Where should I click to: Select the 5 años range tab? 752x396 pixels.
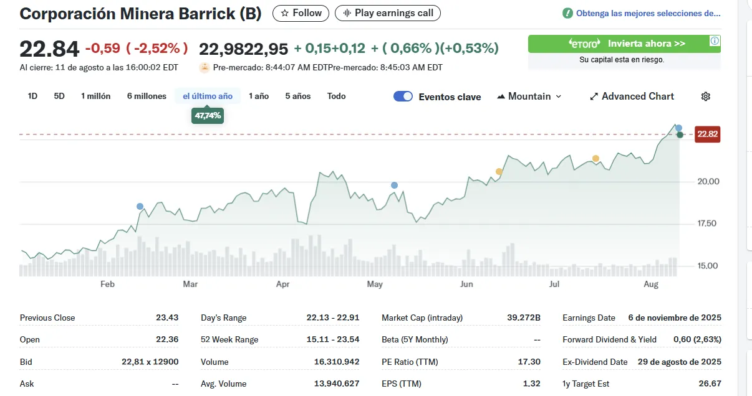coord(297,96)
